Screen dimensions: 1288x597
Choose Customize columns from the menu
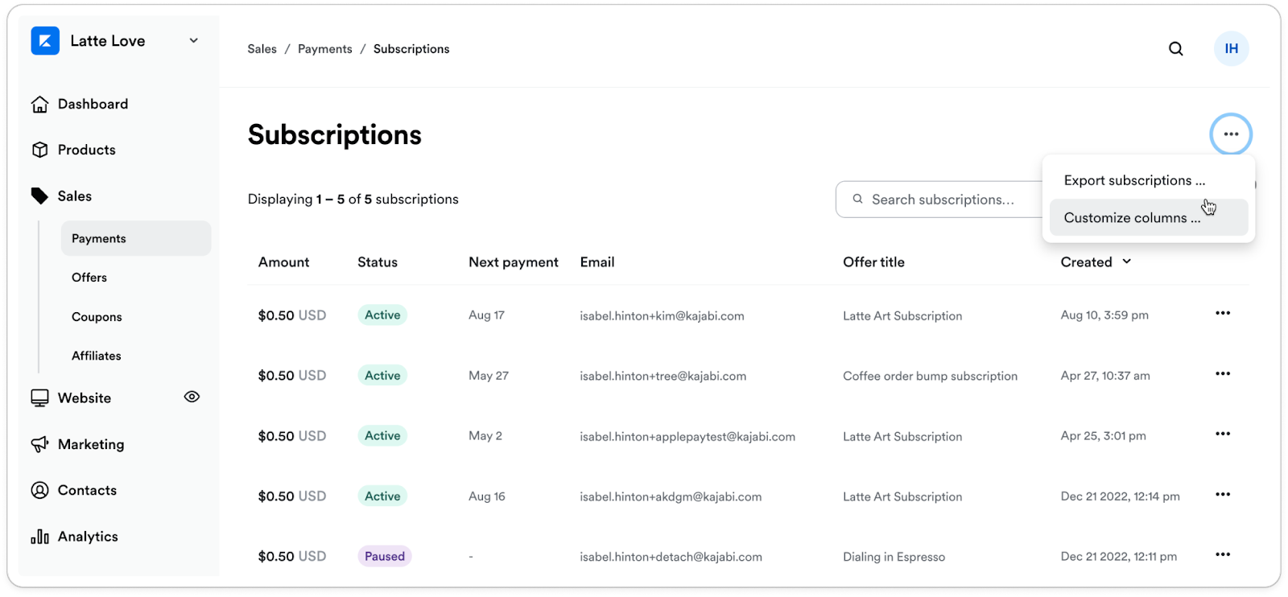point(1132,218)
